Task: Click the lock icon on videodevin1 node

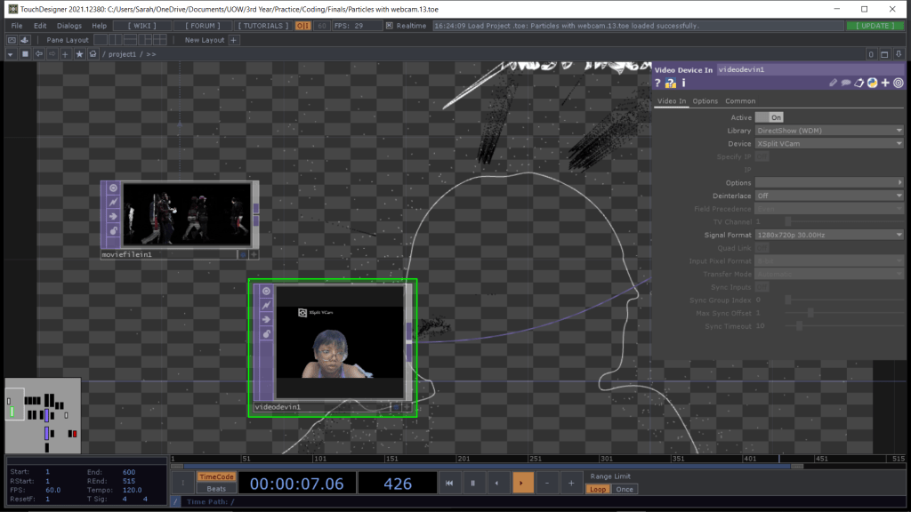Action: (x=265, y=333)
